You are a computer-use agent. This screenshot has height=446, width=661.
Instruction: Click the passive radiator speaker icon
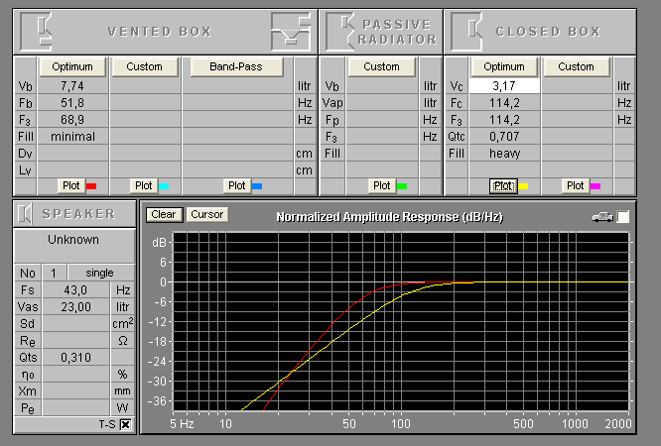coord(341,32)
